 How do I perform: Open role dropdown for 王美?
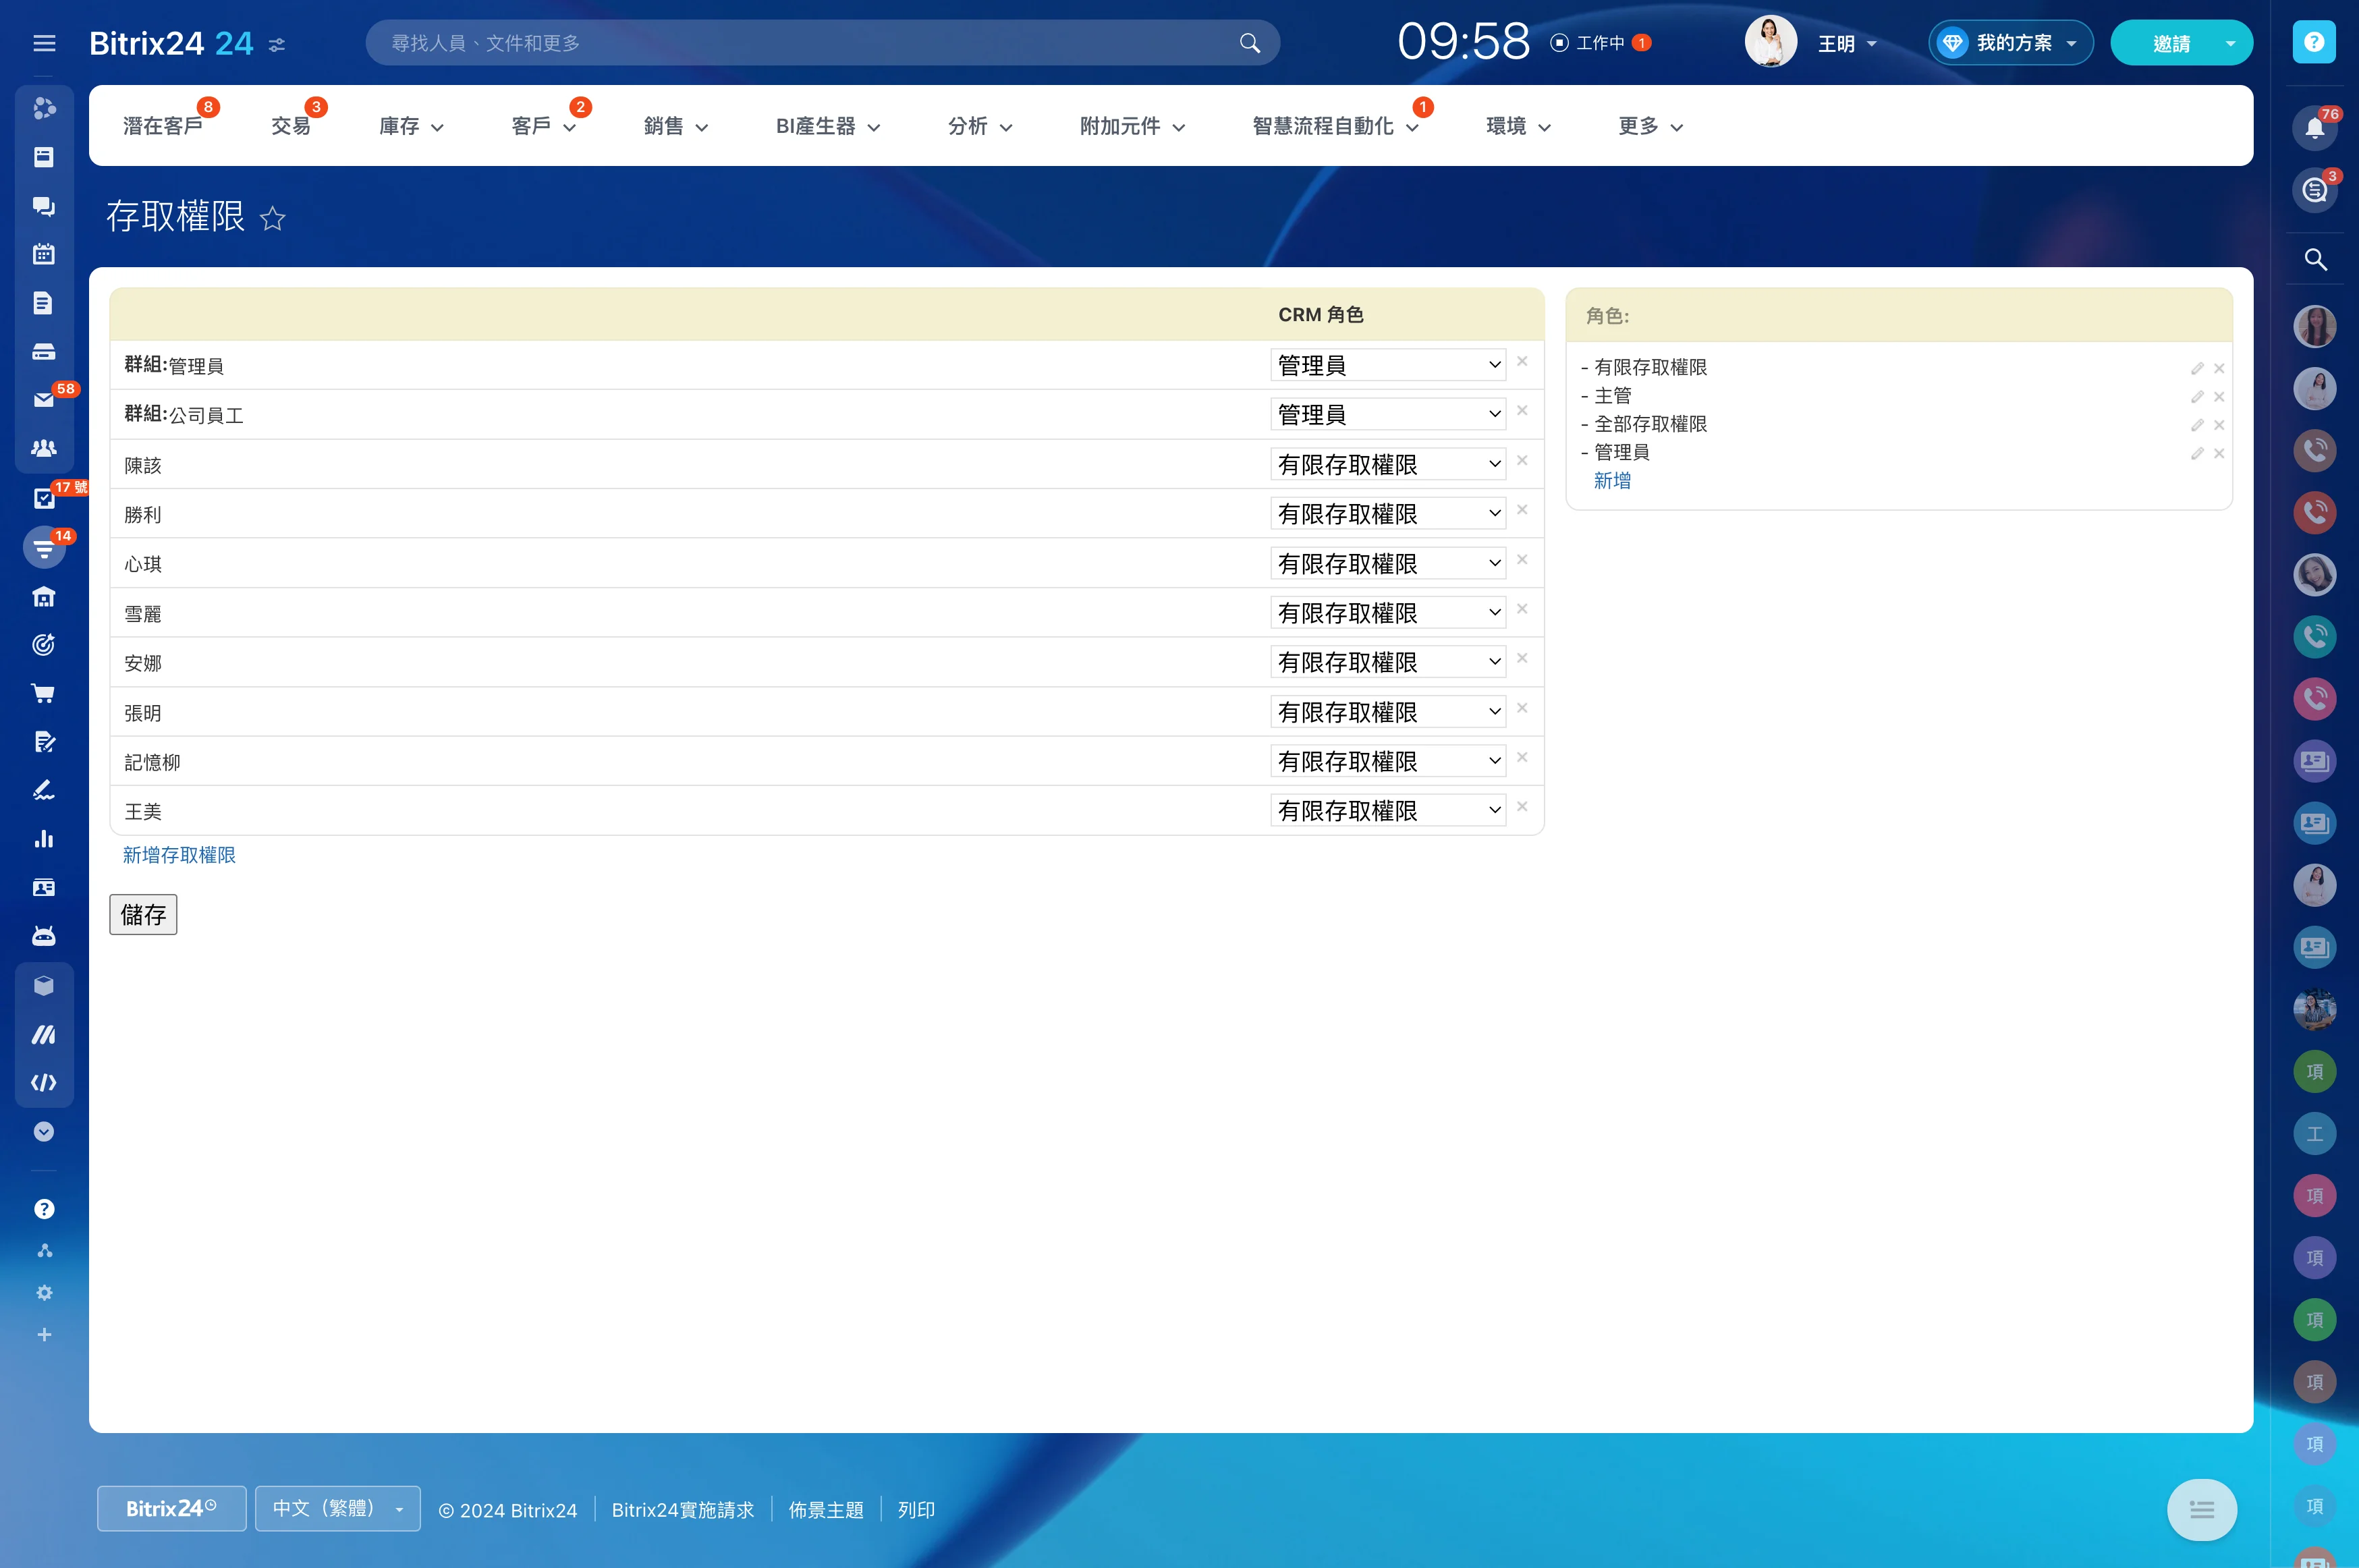point(1388,810)
